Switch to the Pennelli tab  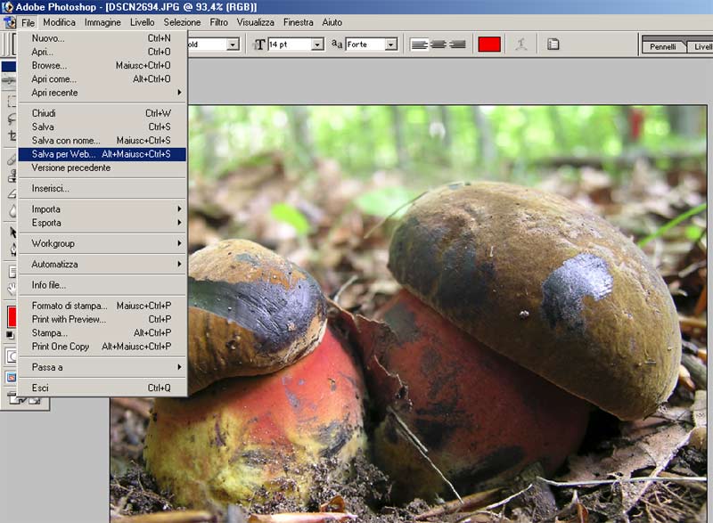coord(663,46)
